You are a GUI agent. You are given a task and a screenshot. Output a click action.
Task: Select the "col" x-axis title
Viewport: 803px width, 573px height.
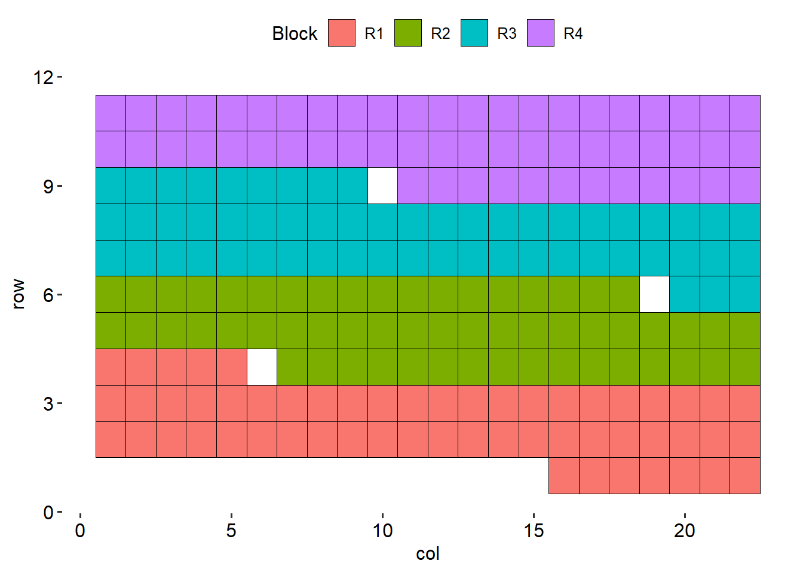point(428,554)
